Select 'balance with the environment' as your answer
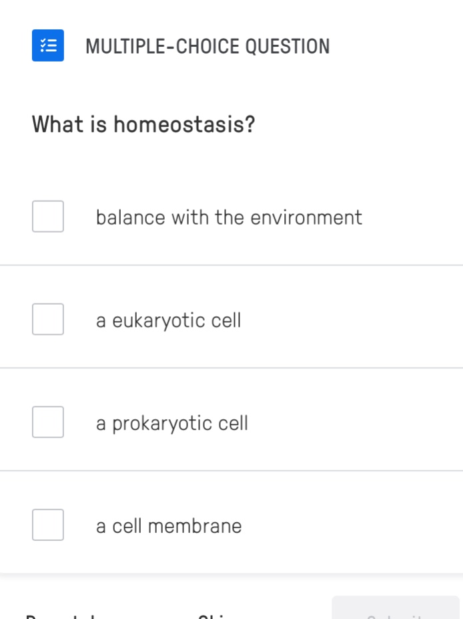 click(x=229, y=217)
